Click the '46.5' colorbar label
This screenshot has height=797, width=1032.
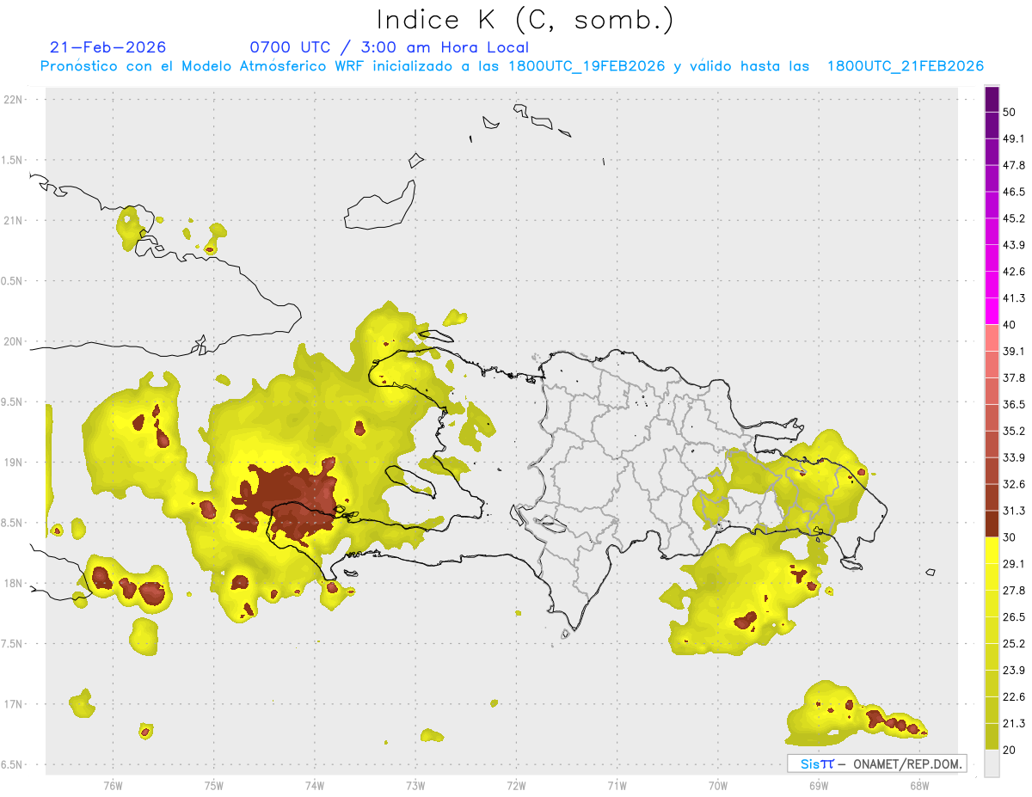coord(1014,192)
